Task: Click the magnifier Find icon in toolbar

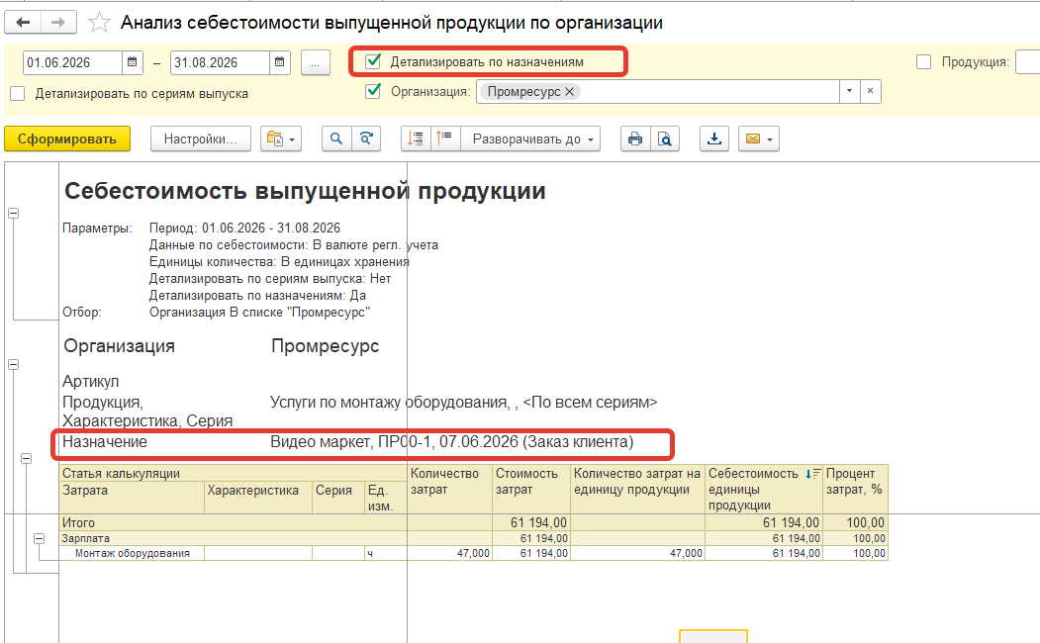Action: (x=336, y=139)
